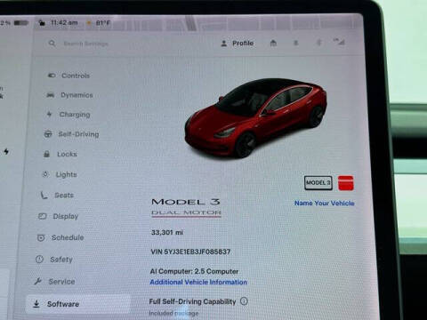Click the AI Computer: 2.5 Computer text
427x320 pixels.
pos(194,271)
